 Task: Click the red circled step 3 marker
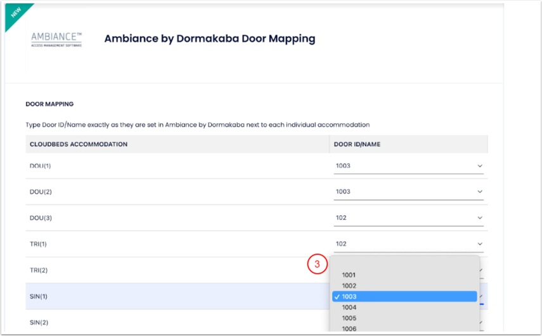pyautogui.click(x=316, y=264)
